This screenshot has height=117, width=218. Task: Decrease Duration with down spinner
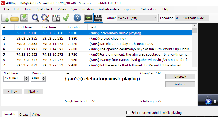(44, 80)
